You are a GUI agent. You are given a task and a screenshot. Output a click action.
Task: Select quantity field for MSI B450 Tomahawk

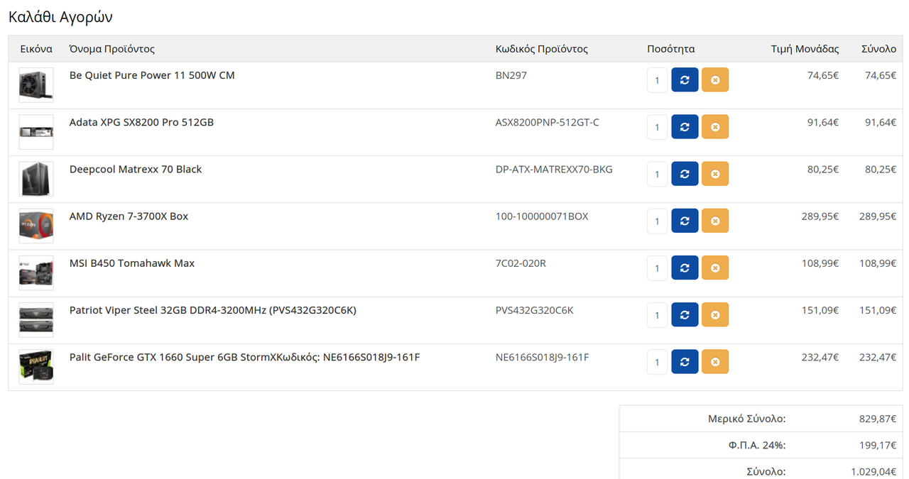(658, 268)
